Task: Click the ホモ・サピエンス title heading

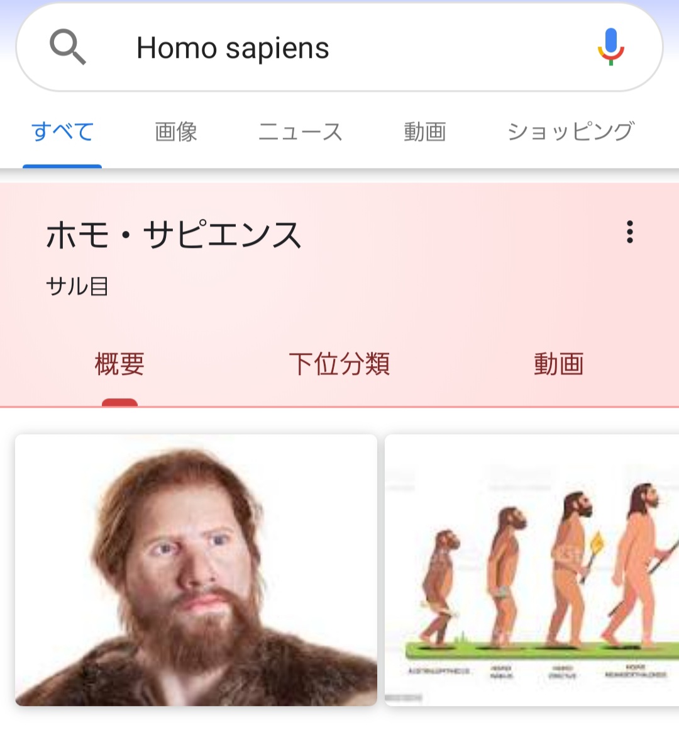Action: [174, 234]
